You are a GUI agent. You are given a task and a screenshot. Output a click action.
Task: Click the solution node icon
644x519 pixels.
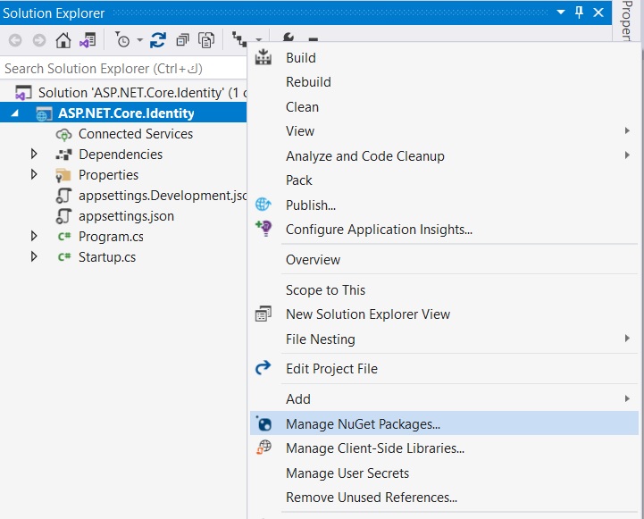[23, 93]
